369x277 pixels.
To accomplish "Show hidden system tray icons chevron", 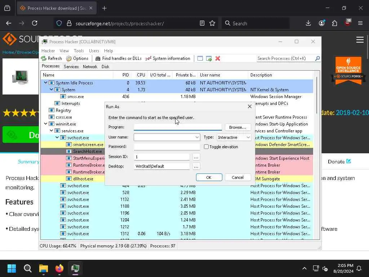I will coord(304,268).
